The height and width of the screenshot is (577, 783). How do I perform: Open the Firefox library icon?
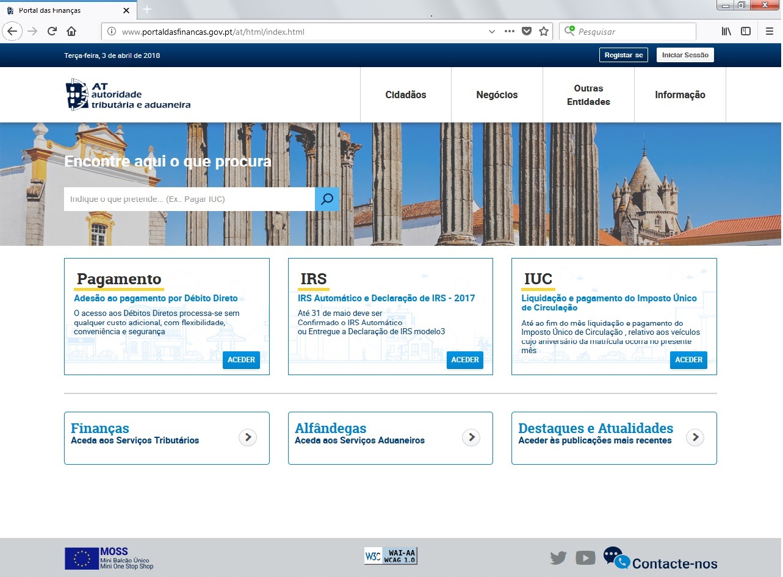tap(726, 31)
